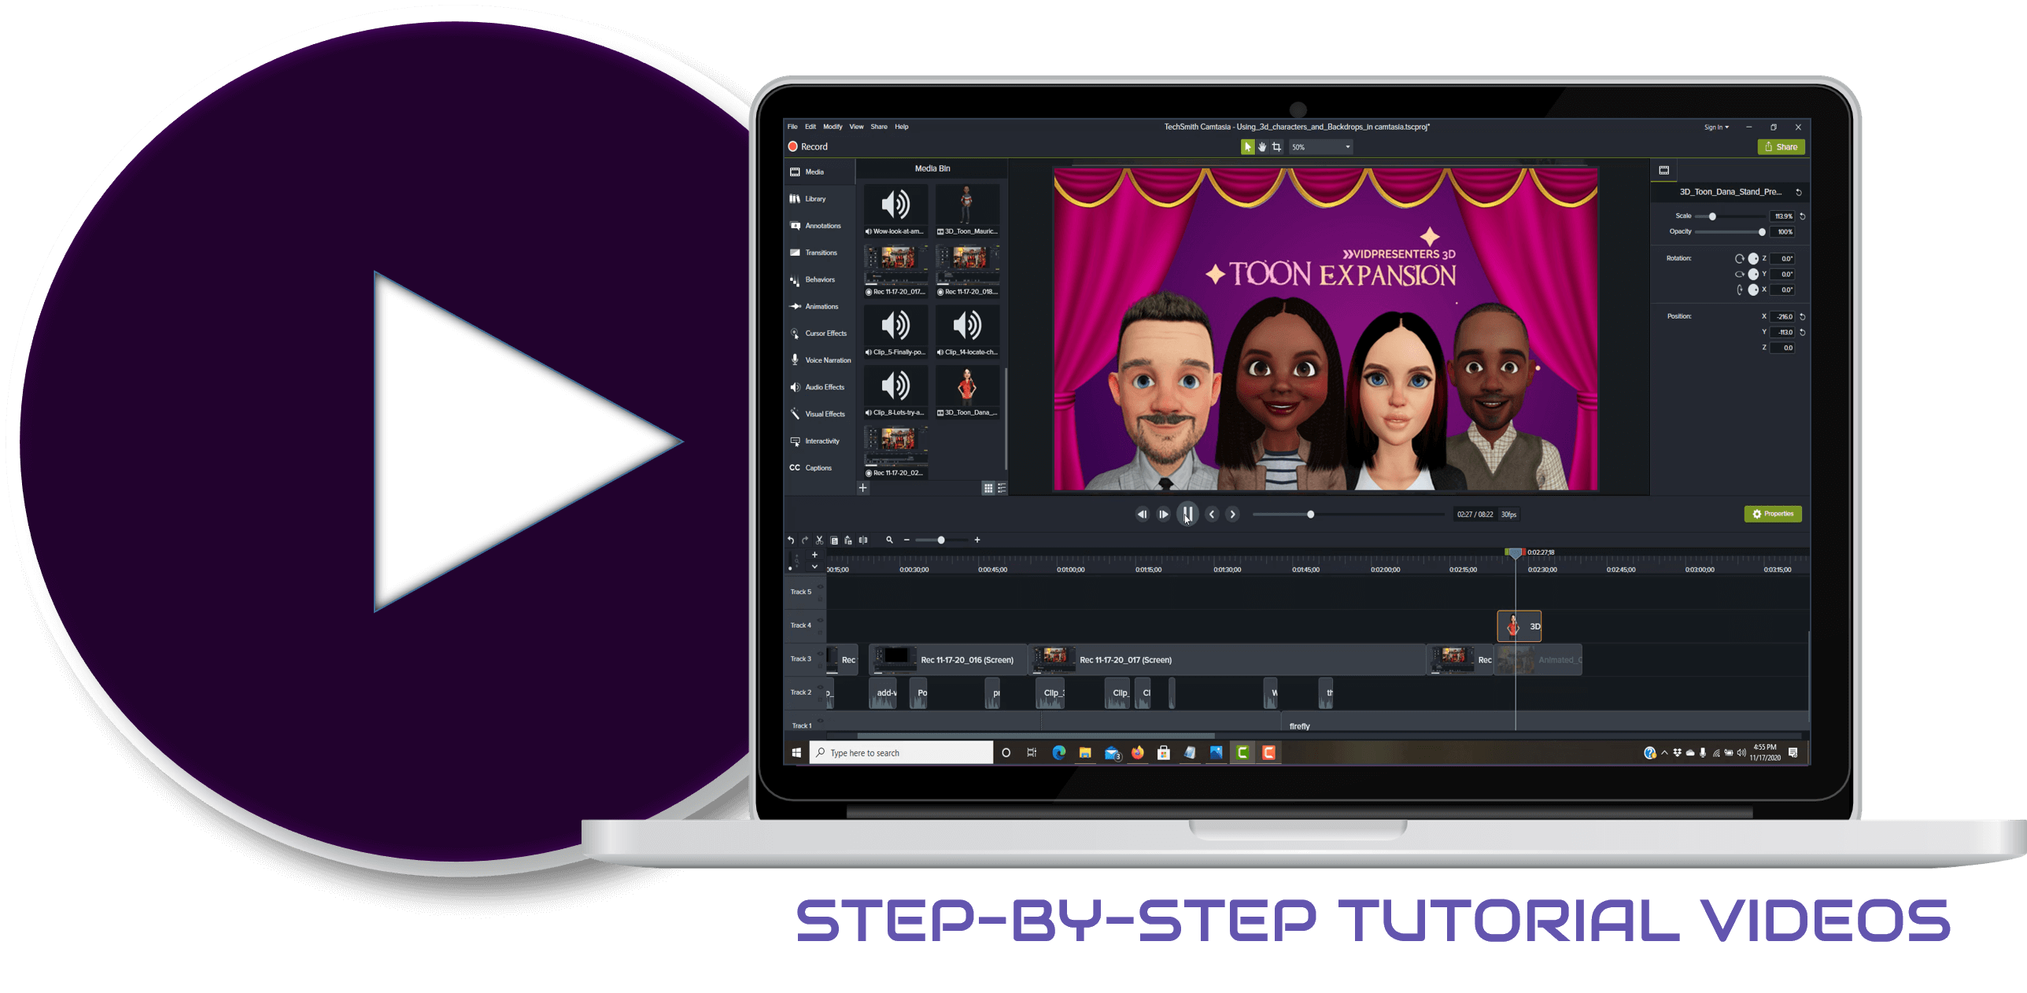The height and width of the screenshot is (993, 2027).
Task: Select the Cursor Effects icon
Action: coord(795,334)
